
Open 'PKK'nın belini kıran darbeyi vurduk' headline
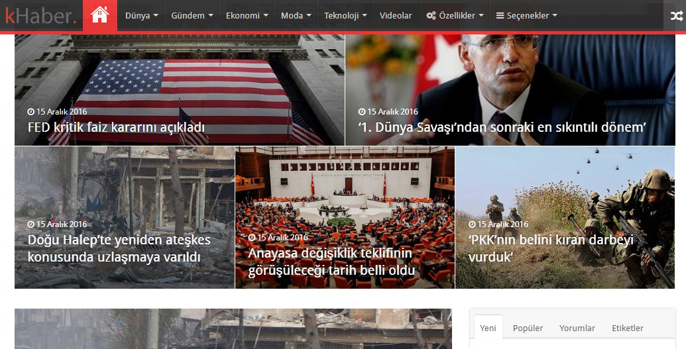[551, 248]
